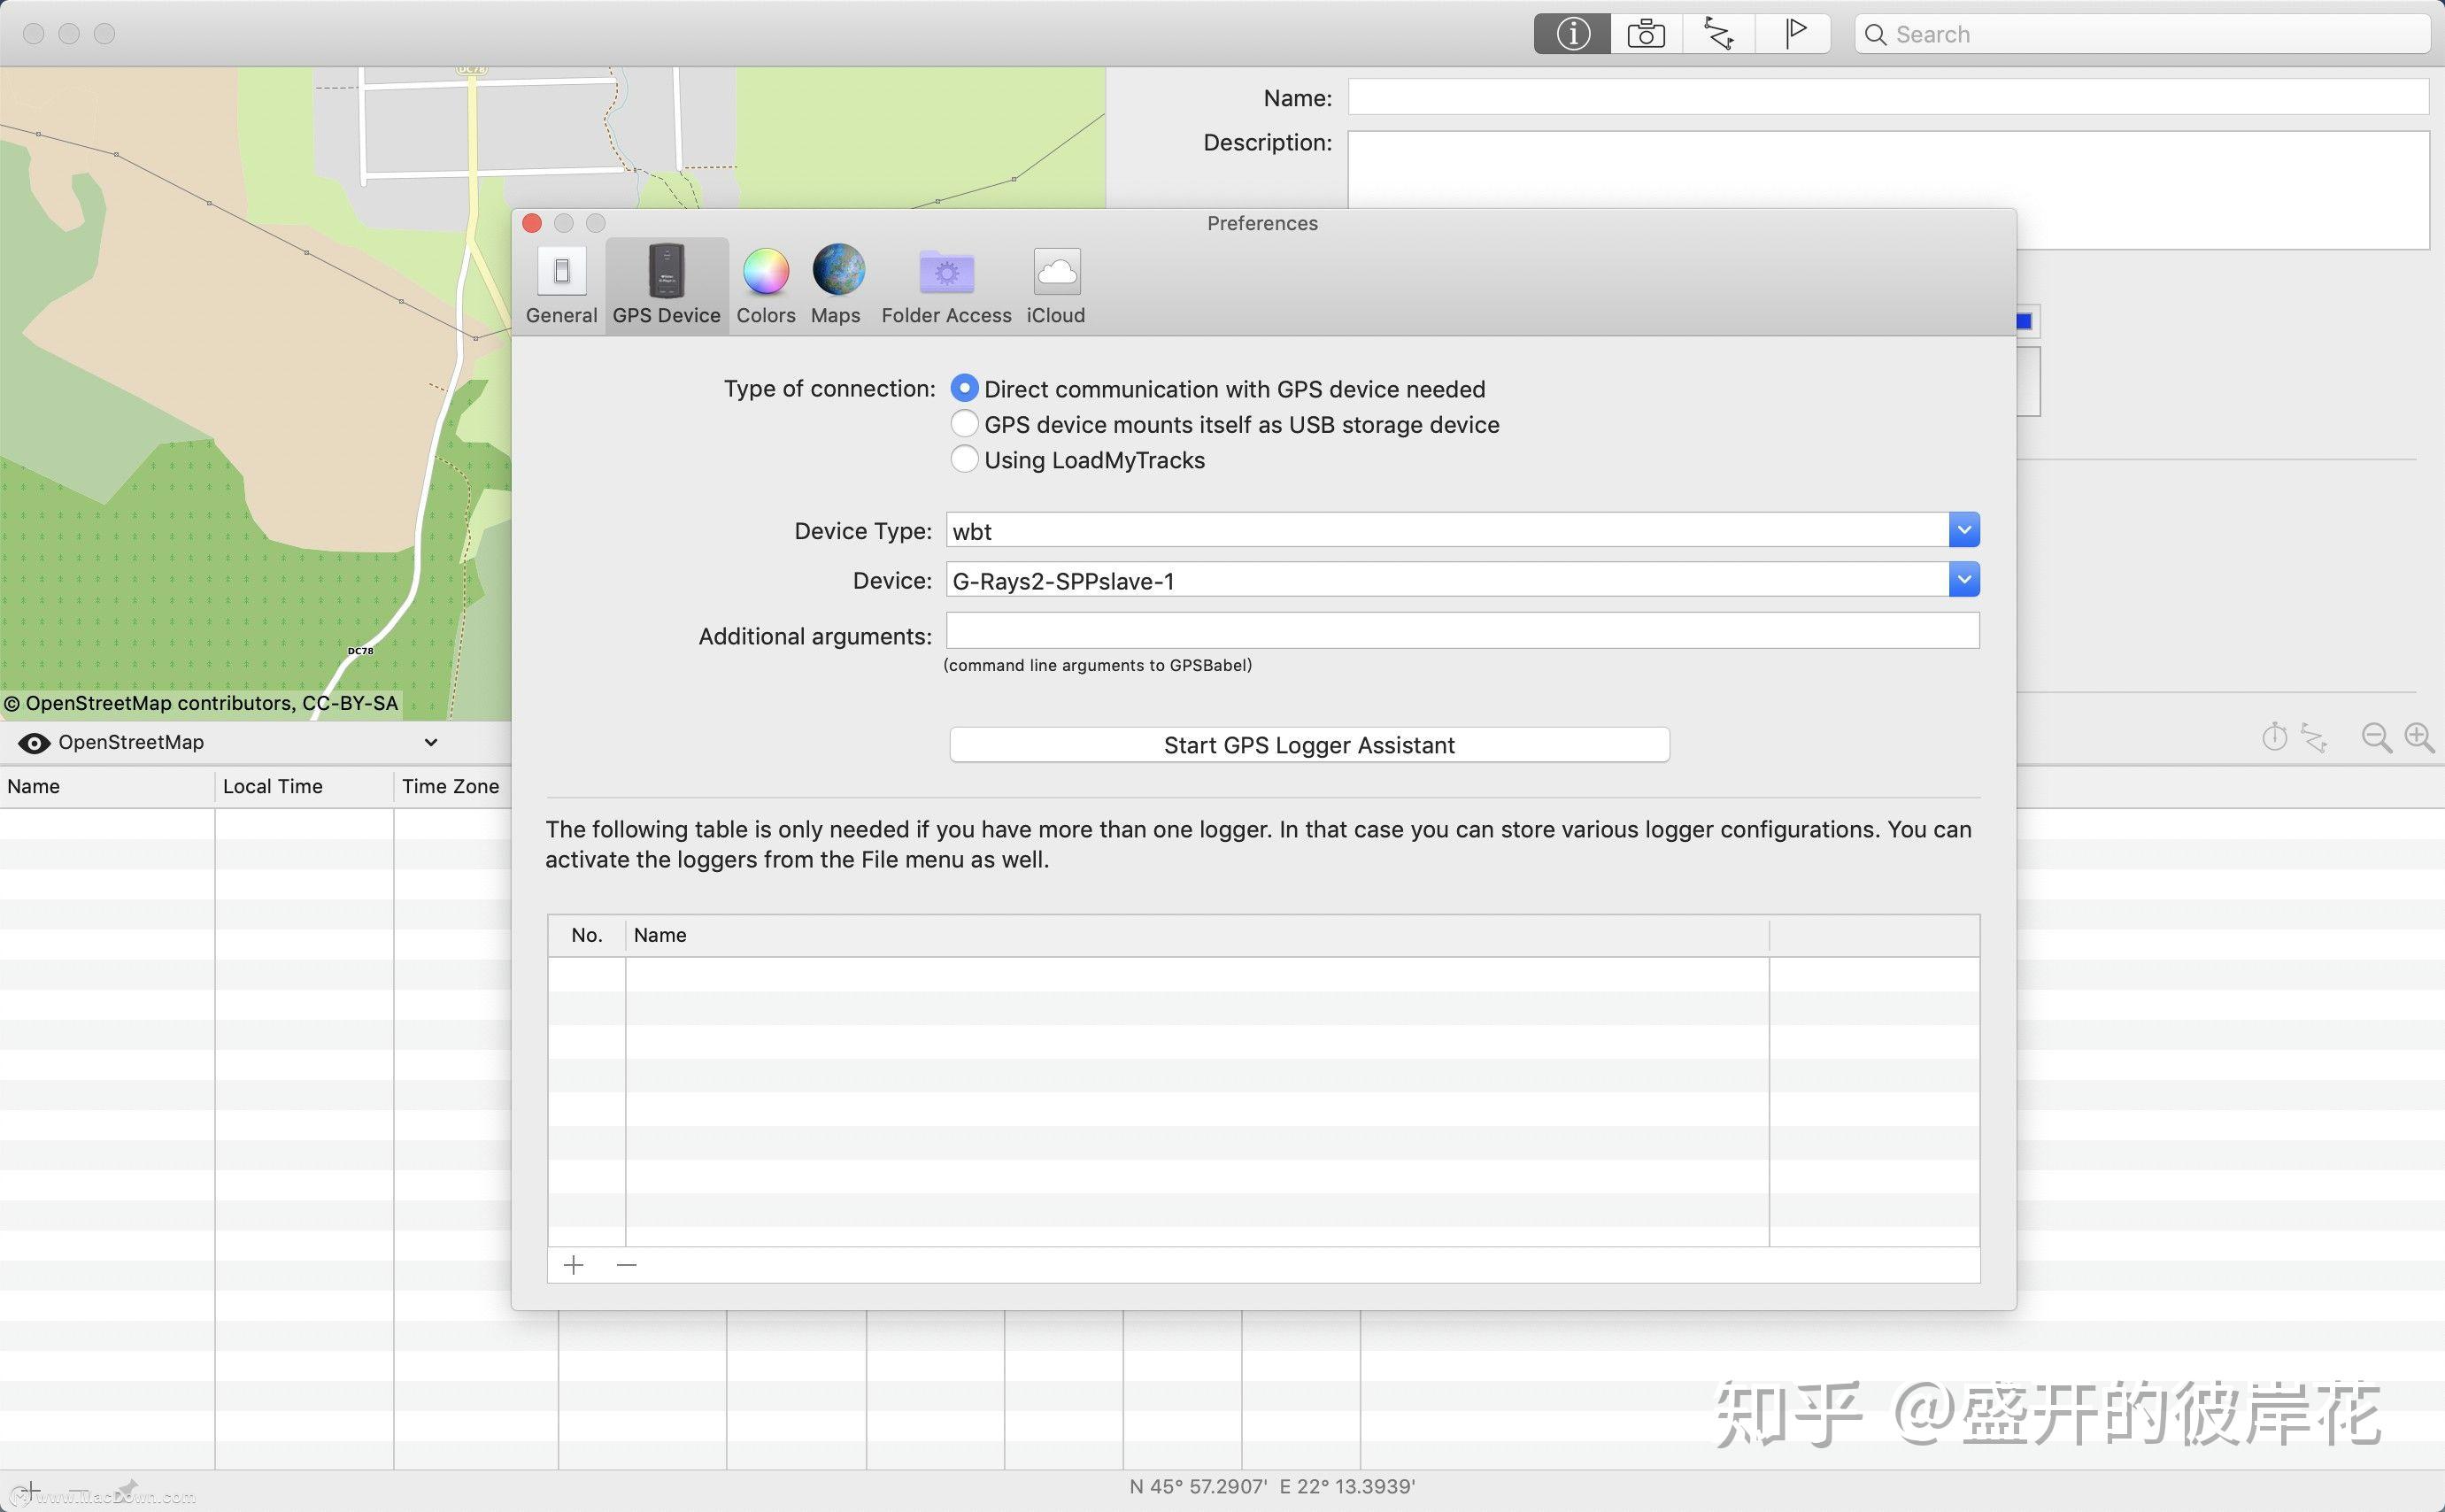Screen dimensions: 2445x1512
Task: Expand the Device selection dropdown
Action: click(x=1963, y=579)
